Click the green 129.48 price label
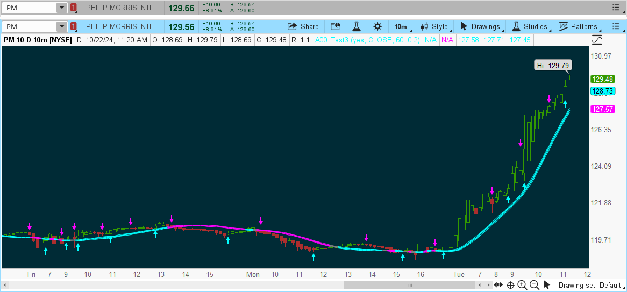This screenshot has width=627, height=292. point(602,79)
